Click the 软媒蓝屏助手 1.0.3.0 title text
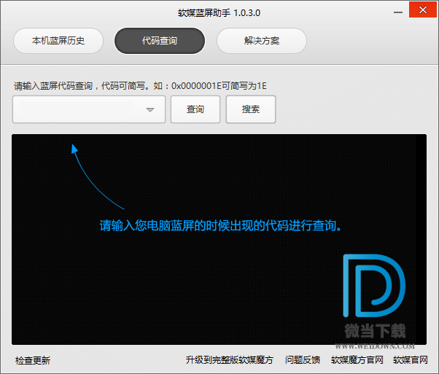Image resolution: width=439 pixels, height=374 pixels. 219,13
